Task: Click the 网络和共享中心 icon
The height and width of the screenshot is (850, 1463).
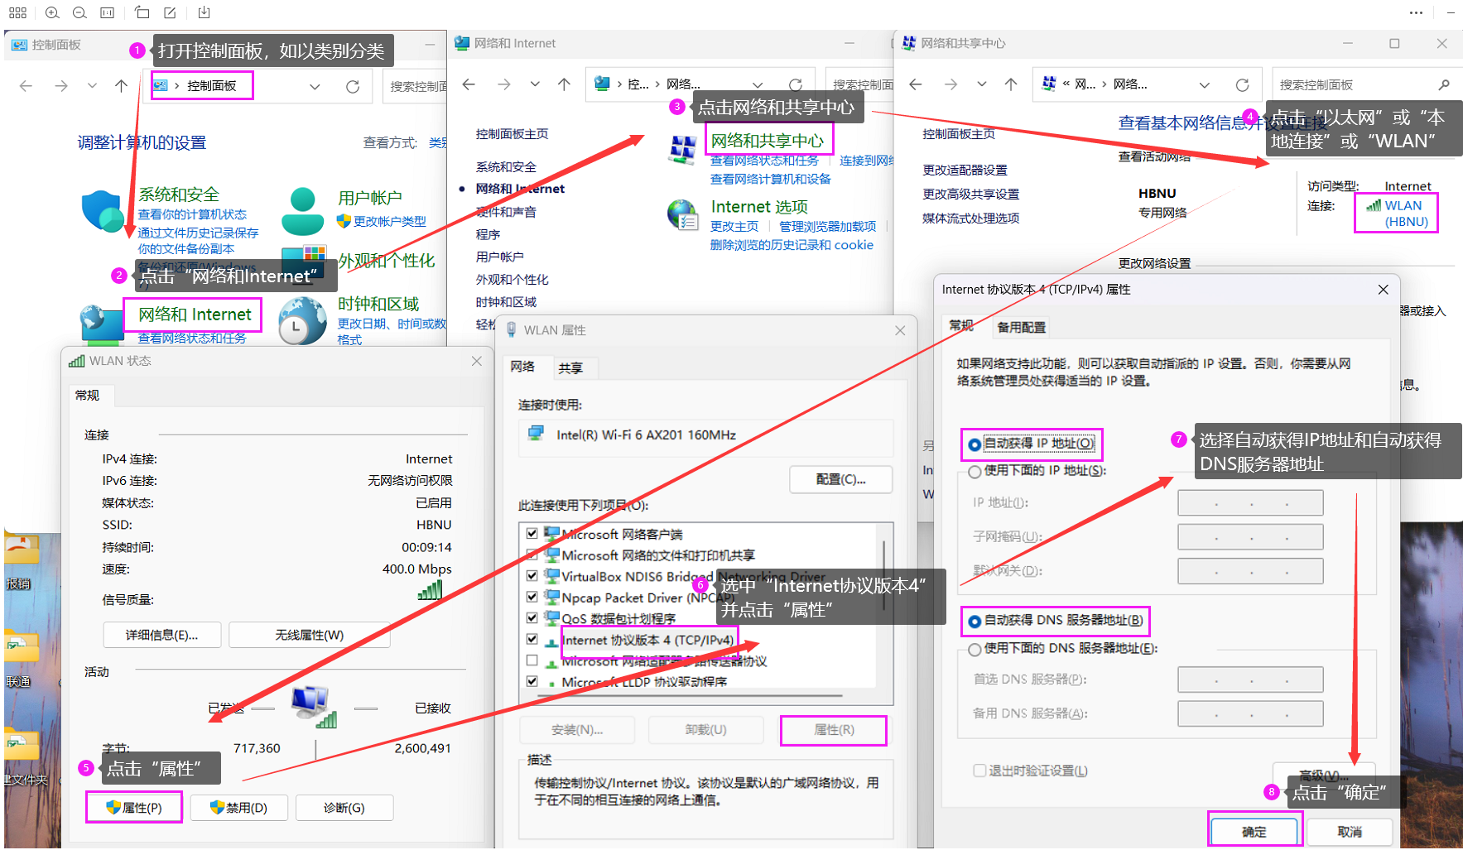Action: (683, 150)
